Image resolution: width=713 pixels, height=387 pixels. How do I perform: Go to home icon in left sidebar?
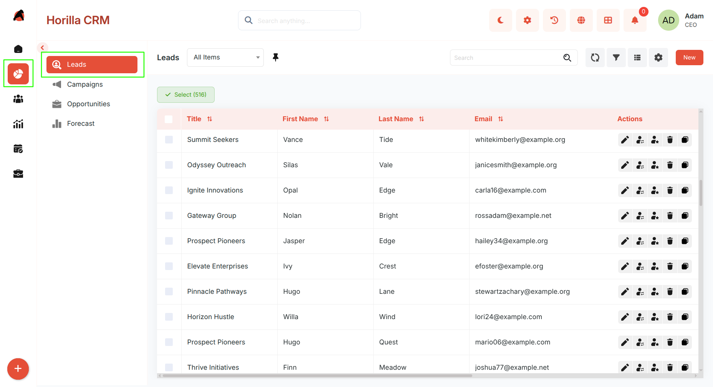[x=18, y=49]
